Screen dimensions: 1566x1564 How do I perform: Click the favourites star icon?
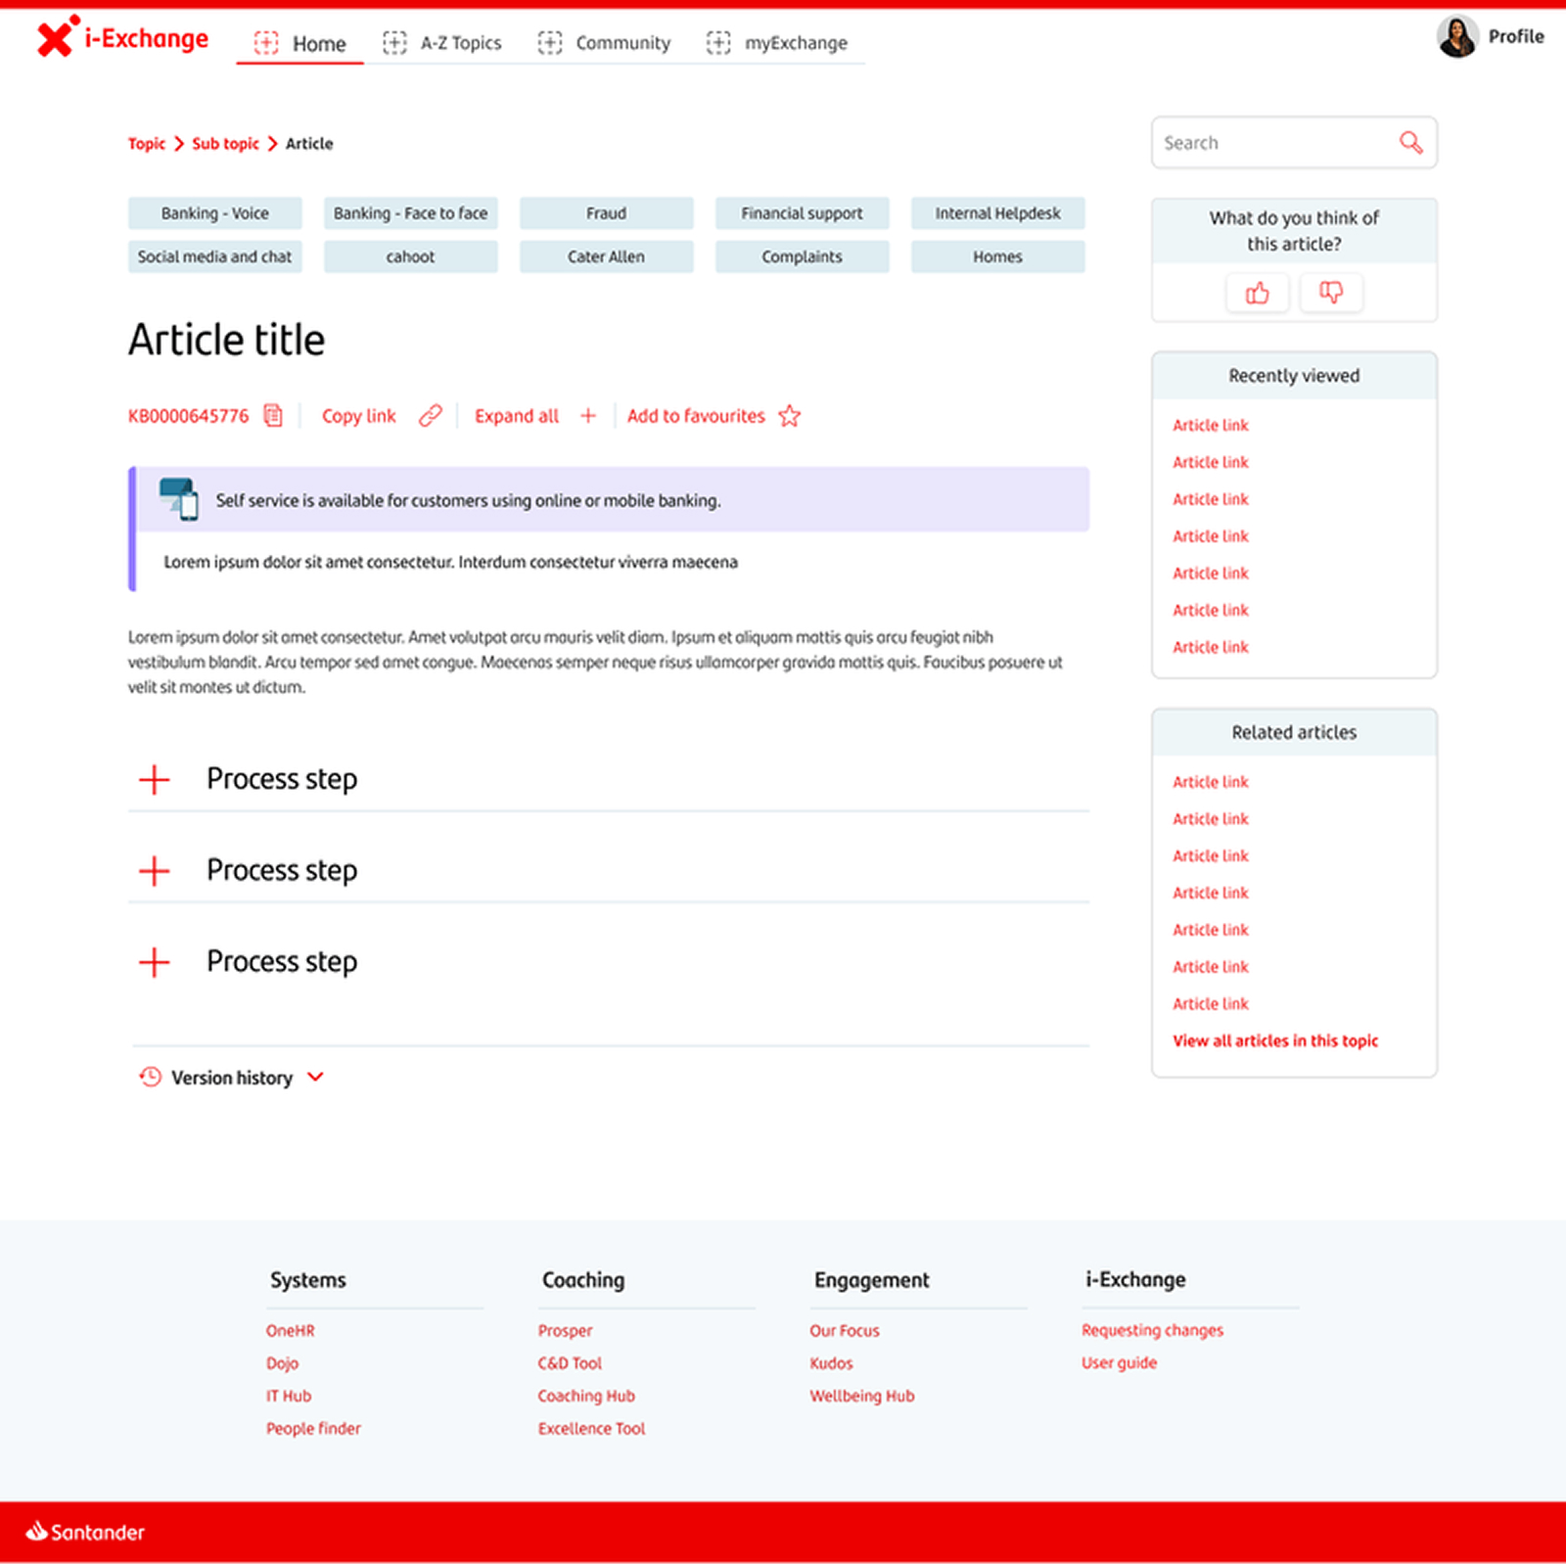(790, 416)
